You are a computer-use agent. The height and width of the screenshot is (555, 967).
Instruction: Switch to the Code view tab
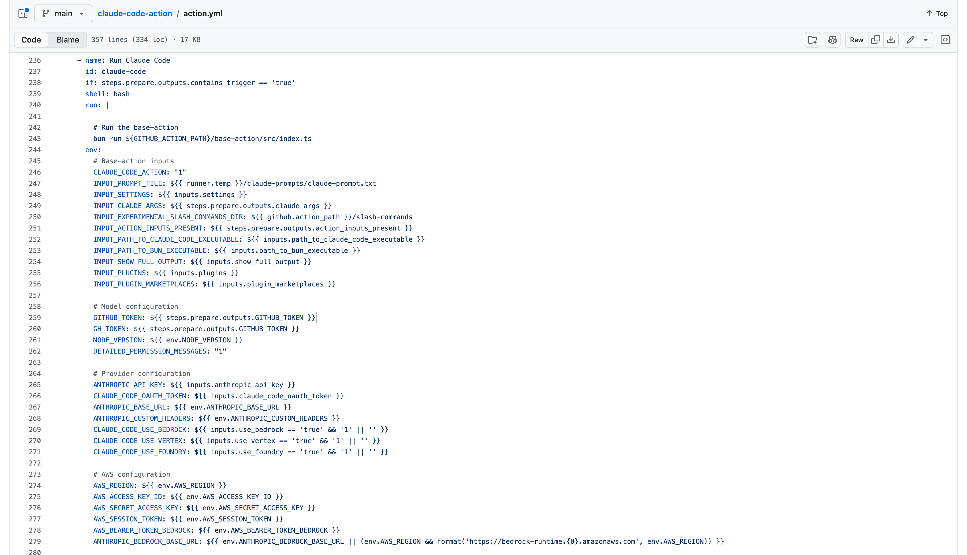click(31, 40)
